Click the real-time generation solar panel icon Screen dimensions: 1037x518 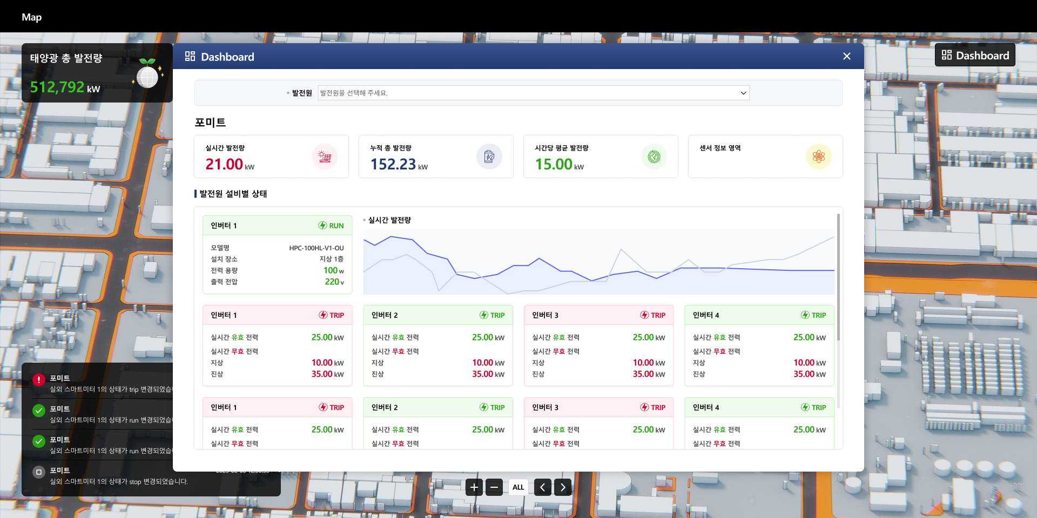point(325,156)
